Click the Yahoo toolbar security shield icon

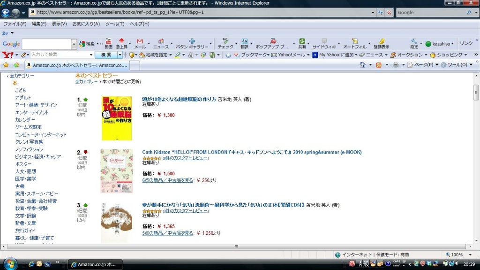[x=132, y=54]
